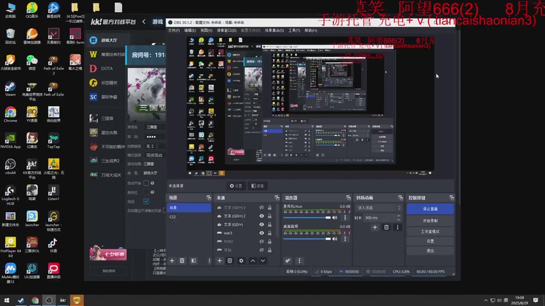Move selected source up
The height and width of the screenshot is (306, 545).
pos(253,260)
